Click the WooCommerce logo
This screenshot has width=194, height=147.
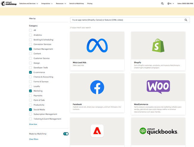pos(158,87)
